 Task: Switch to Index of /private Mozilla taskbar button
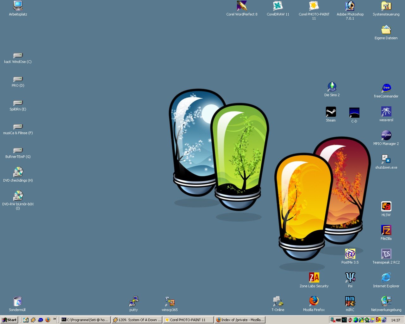(x=240, y=320)
